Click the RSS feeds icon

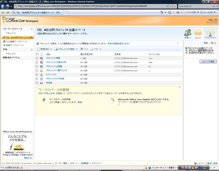point(170,12)
